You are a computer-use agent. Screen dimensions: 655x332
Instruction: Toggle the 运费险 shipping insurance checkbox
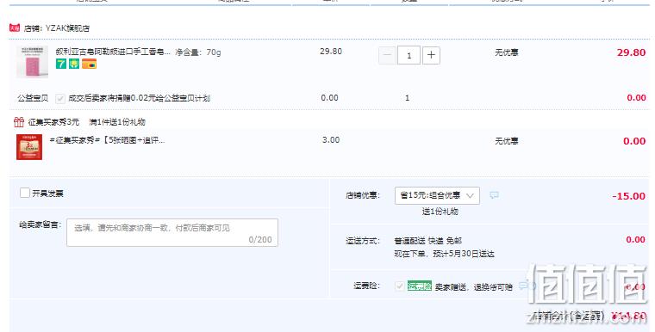point(399,286)
